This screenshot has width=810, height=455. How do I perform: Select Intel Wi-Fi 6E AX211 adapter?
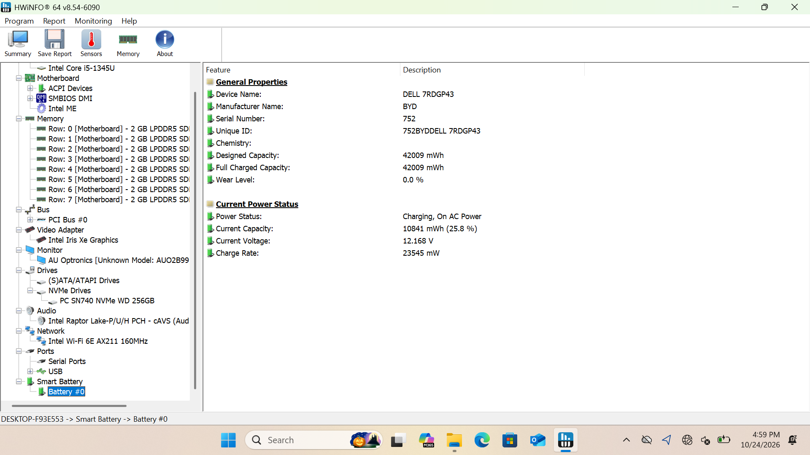98,341
